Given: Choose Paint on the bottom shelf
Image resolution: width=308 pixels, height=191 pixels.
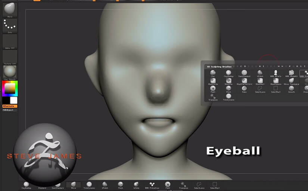Looking at the screenshot, I should 168,185.
